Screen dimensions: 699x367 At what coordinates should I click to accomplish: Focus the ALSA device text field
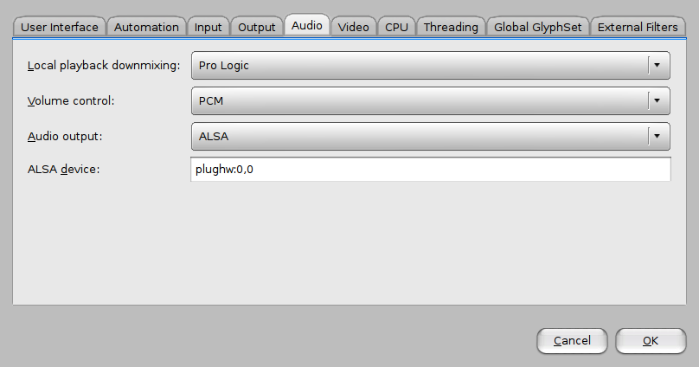431,169
